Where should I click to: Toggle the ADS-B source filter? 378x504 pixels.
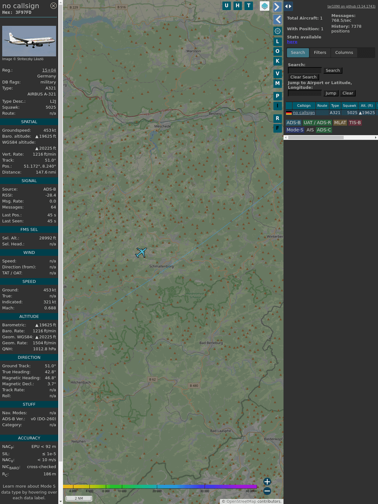(x=294, y=123)
